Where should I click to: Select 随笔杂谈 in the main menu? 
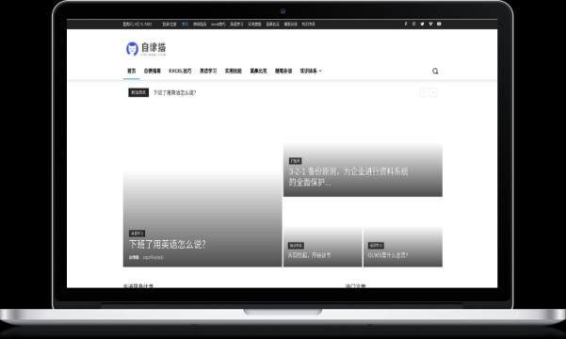point(283,72)
